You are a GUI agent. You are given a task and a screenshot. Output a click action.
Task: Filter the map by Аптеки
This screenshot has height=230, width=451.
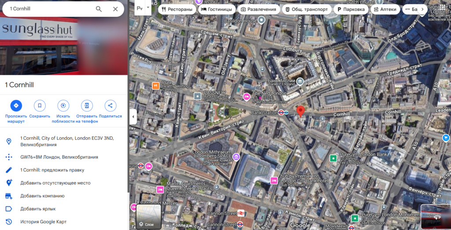pos(385,9)
